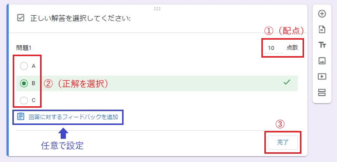Click the green checkmark on answer B row

coord(287,83)
